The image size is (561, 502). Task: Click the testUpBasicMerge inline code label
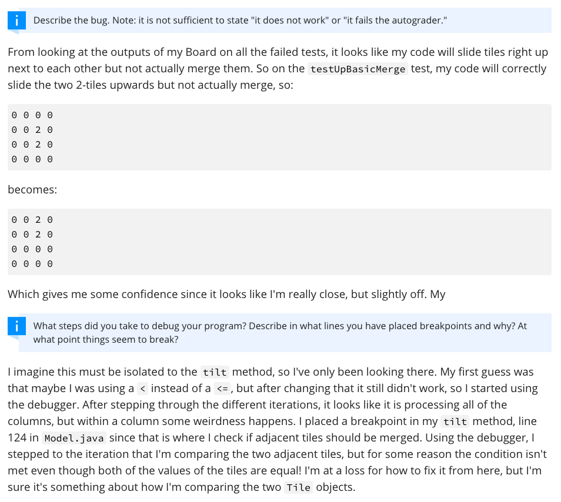(x=357, y=69)
